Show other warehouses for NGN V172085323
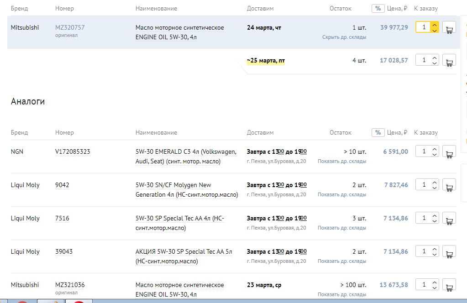Image resolution: width=467 pixels, height=303 pixels. click(x=342, y=162)
